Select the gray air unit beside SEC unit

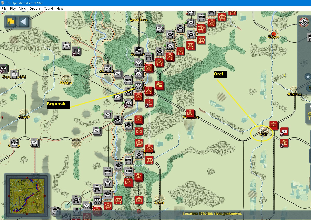[76, 51]
